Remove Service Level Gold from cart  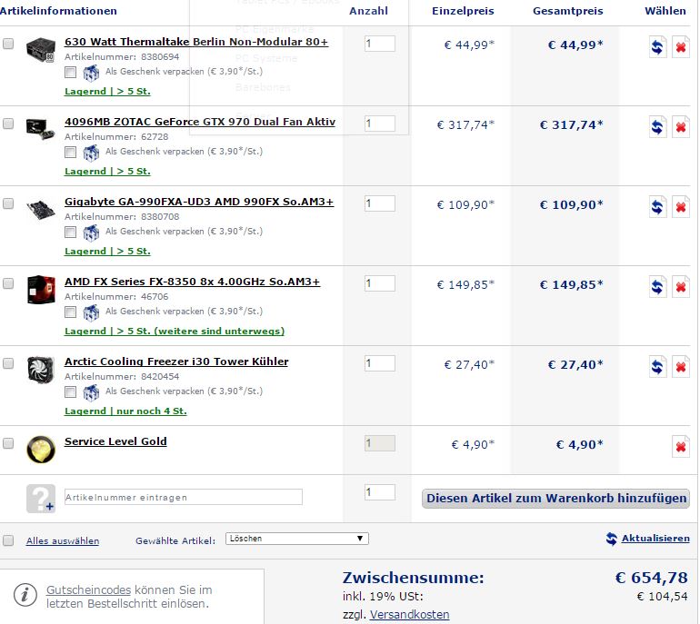click(x=680, y=446)
